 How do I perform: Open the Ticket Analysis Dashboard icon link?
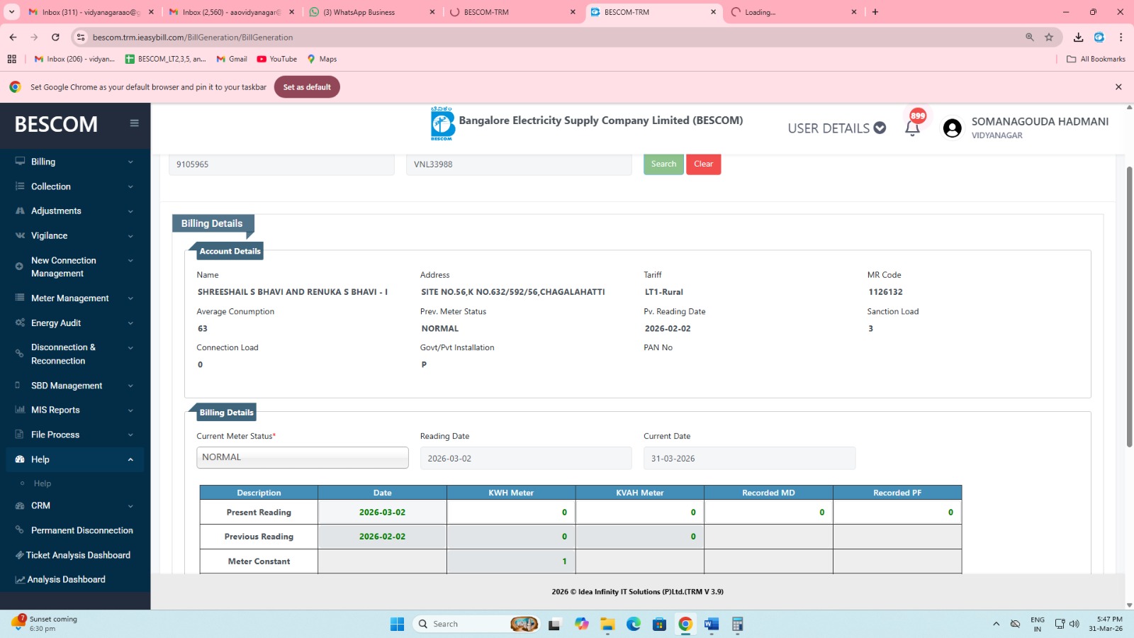click(x=20, y=555)
